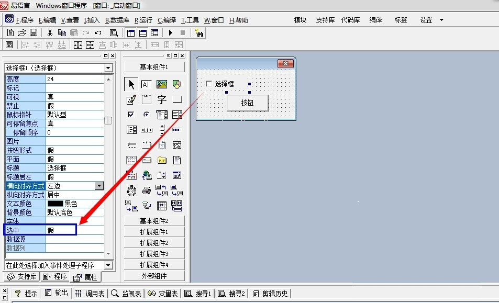This screenshot has height=303, width=499.
Task: Open the F.程序 menu
Action: coord(25,20)
